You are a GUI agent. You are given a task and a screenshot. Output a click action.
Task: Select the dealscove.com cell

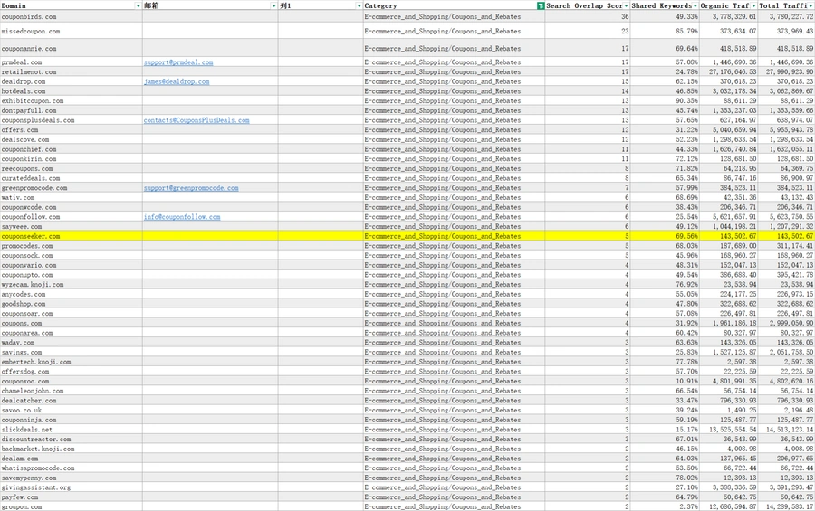click(x=72, y=139)
